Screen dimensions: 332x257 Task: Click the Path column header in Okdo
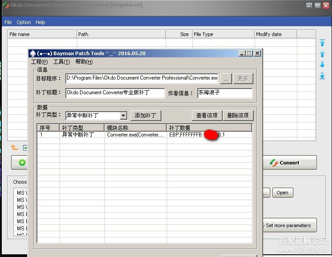click(x=121, y=34)
